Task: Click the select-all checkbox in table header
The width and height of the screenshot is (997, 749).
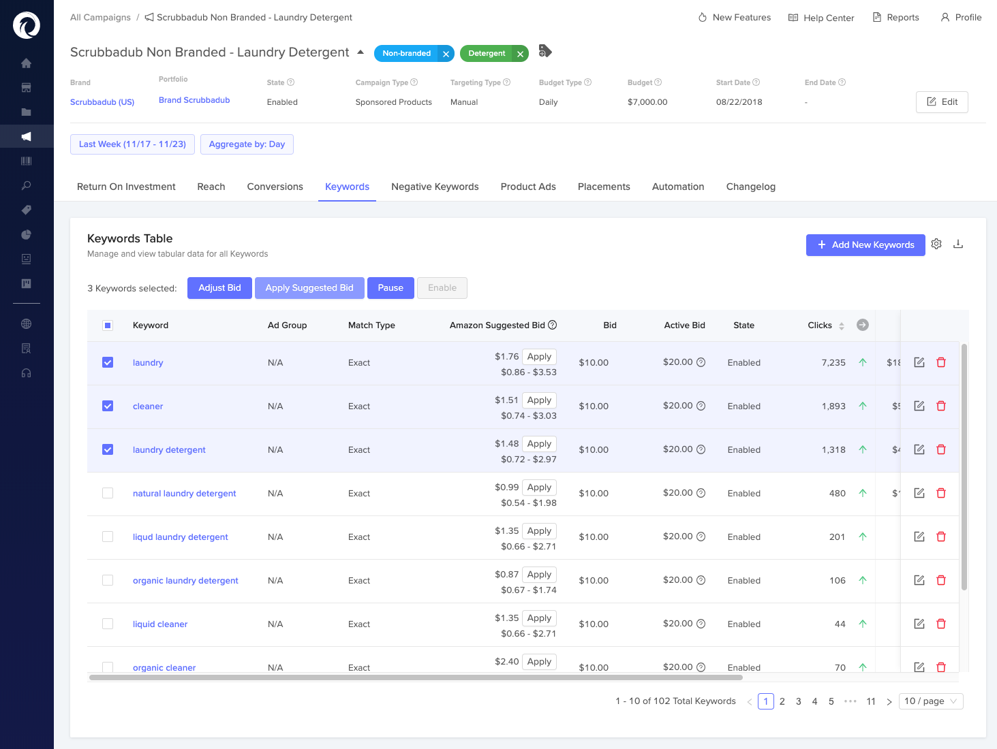Action: point(107,325)
